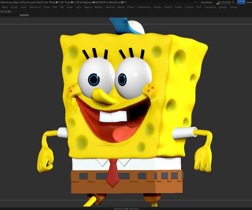The image size is (252, 210).
Task: Click the MeshCount 17 readout
Action: pos(118,2)
